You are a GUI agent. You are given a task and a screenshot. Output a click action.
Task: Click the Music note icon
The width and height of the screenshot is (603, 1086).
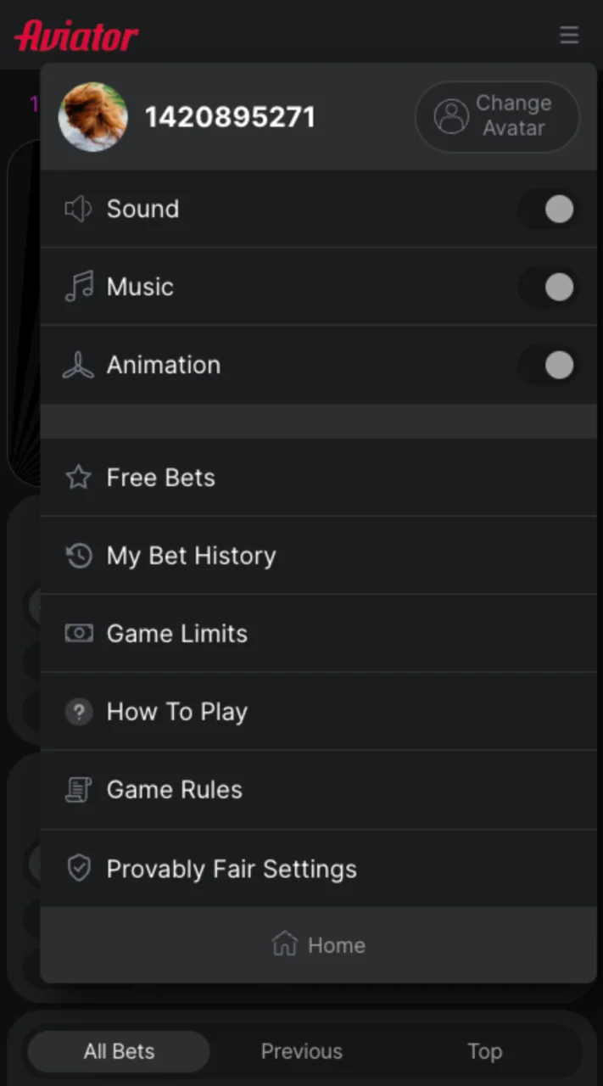[78, 287]
